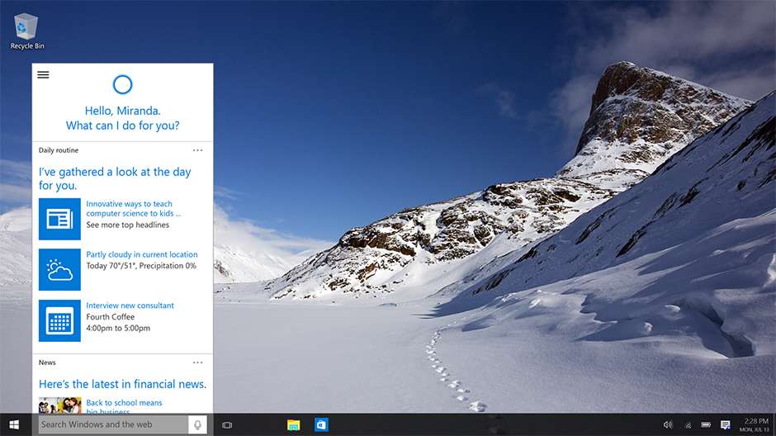
Task: Click the Windows Start button
Action: pos(14,424)
